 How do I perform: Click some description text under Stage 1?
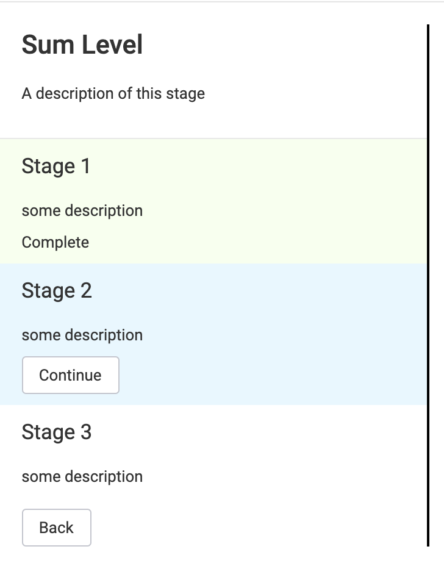coord(82,211)
